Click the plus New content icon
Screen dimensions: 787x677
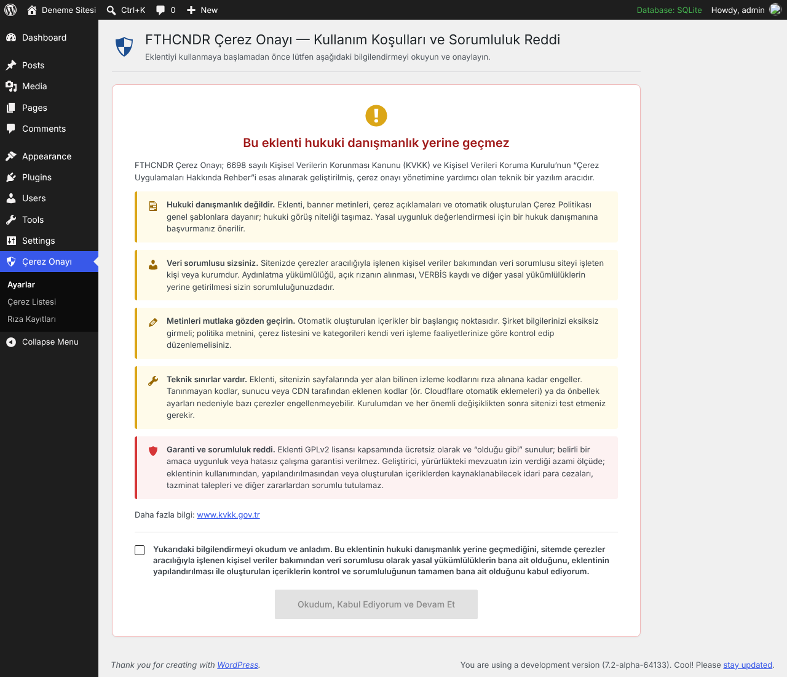tap(191, 10)
